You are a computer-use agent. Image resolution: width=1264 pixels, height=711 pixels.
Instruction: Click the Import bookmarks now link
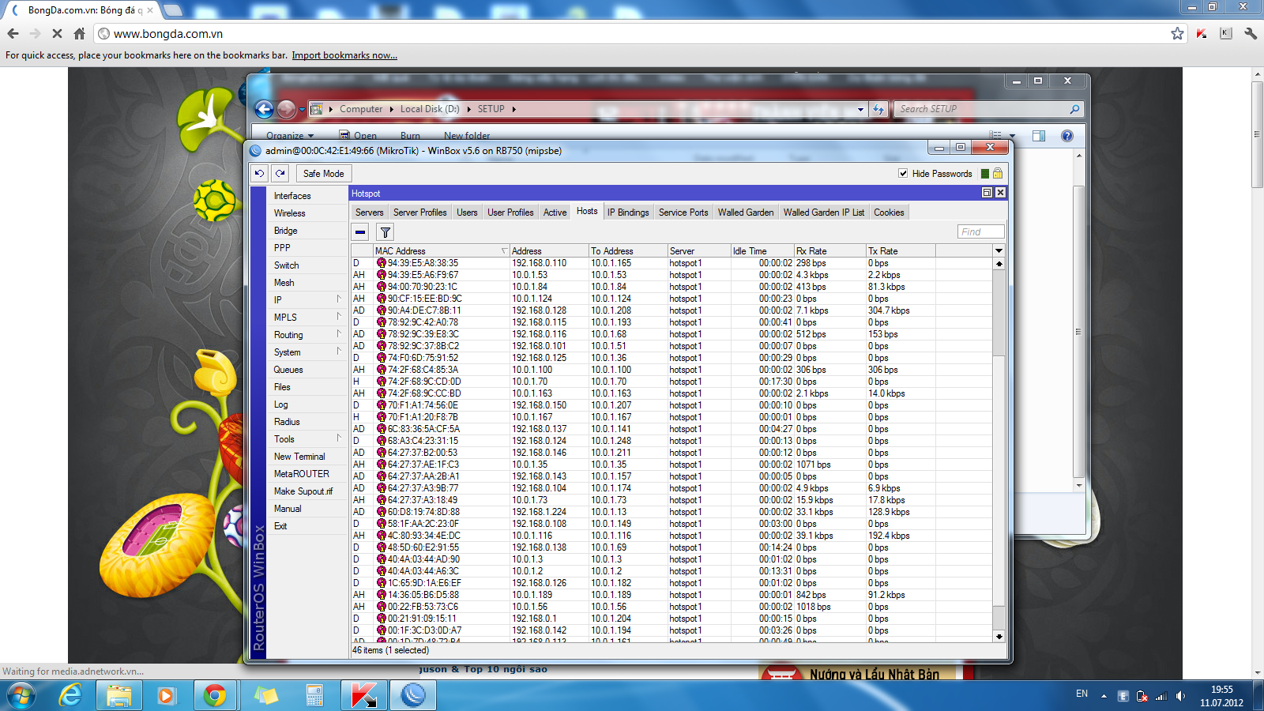tap(344, 55)
